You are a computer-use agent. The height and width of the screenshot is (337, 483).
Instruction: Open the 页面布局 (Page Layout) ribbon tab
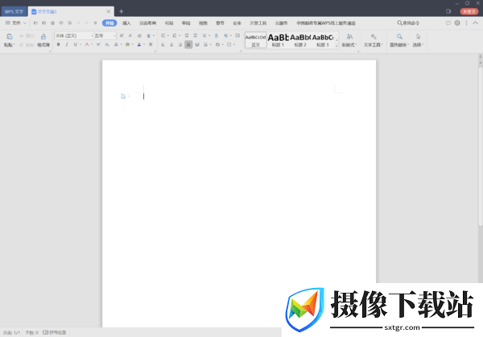pyautogui.click(x=148, y=23)
